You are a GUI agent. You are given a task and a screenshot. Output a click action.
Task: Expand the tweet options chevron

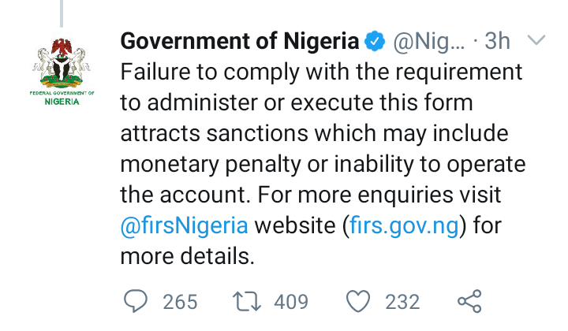(x=536, y=39)
